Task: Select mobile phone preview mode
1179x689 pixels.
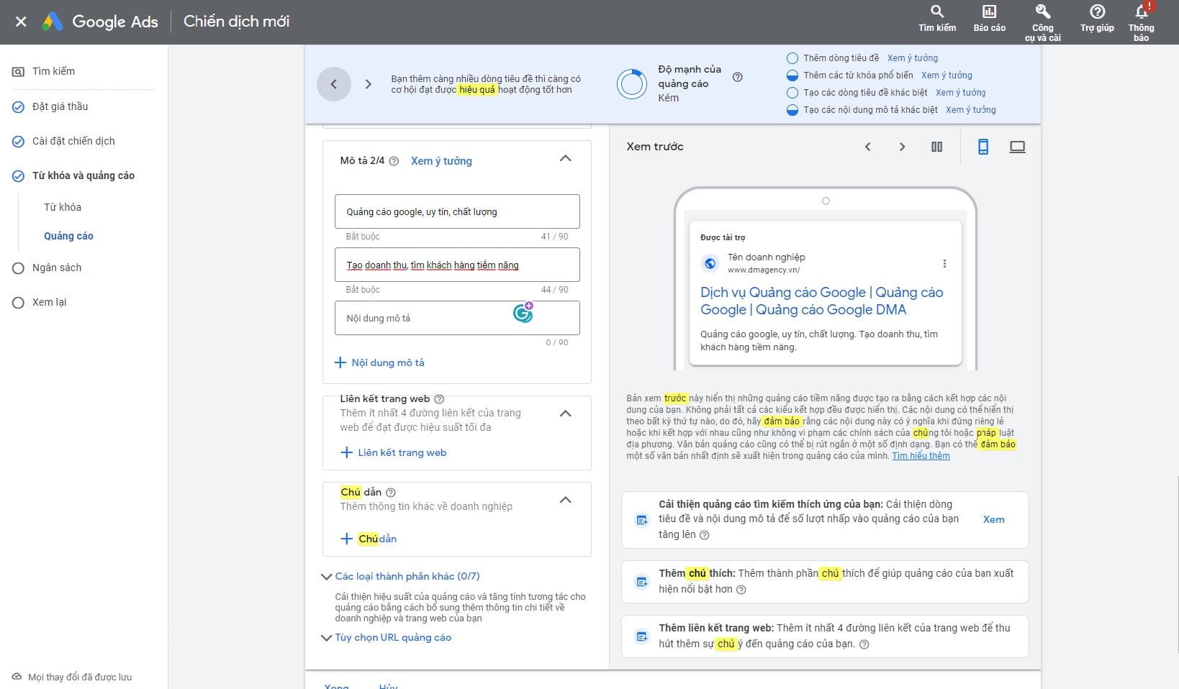Action: point(983,147)
